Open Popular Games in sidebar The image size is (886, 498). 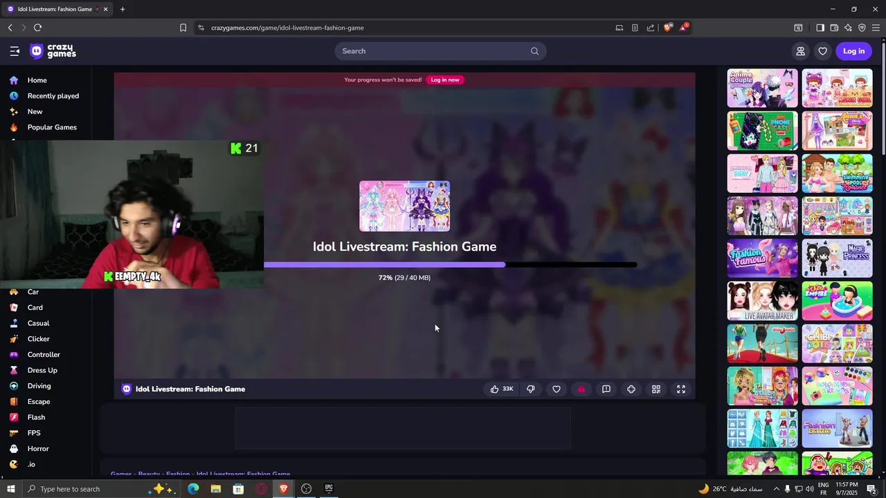coord(52,127)
